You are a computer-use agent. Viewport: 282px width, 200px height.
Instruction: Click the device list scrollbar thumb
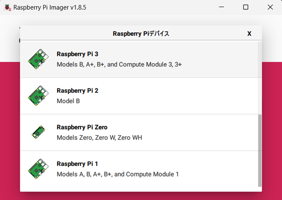point(260,151)
